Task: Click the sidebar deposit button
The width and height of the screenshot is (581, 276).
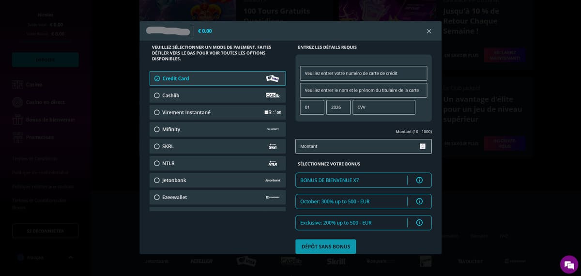Action: 46,60
